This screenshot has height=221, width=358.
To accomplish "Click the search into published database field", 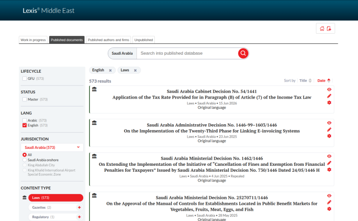I will (187, 53).
